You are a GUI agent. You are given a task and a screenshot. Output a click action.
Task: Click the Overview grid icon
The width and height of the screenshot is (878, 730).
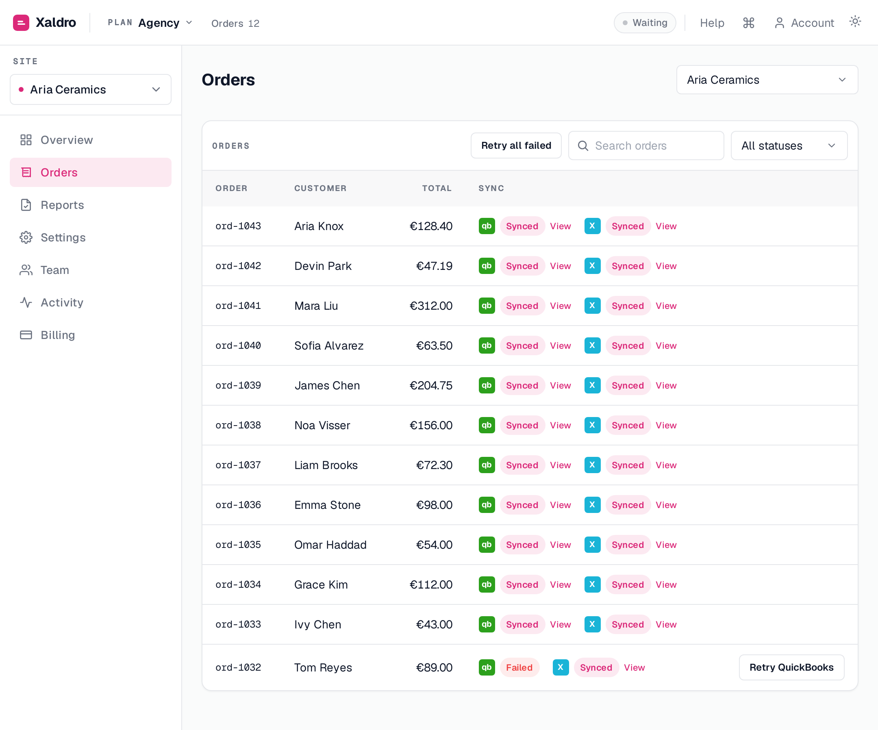coord(26,140)
